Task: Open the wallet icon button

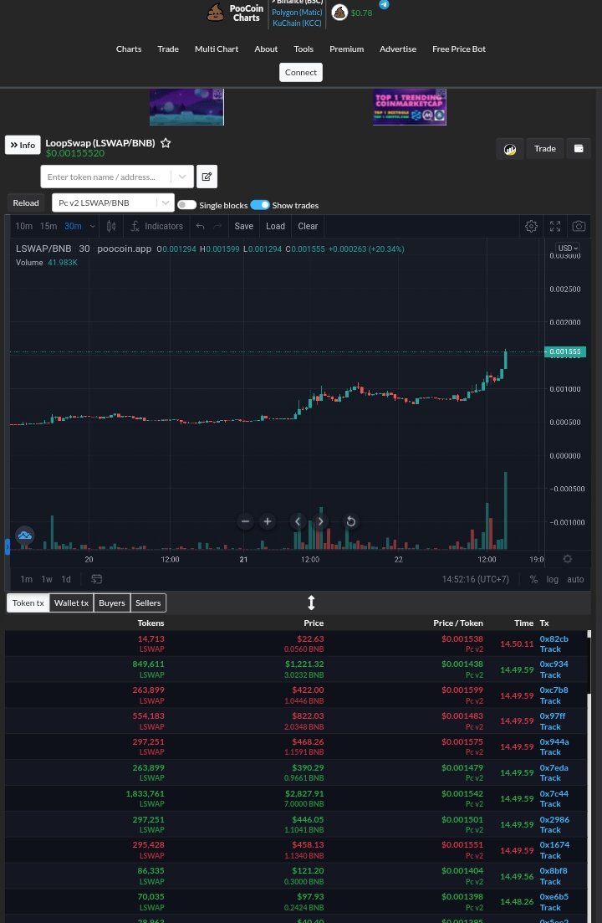Action: (x=579, y=148)
